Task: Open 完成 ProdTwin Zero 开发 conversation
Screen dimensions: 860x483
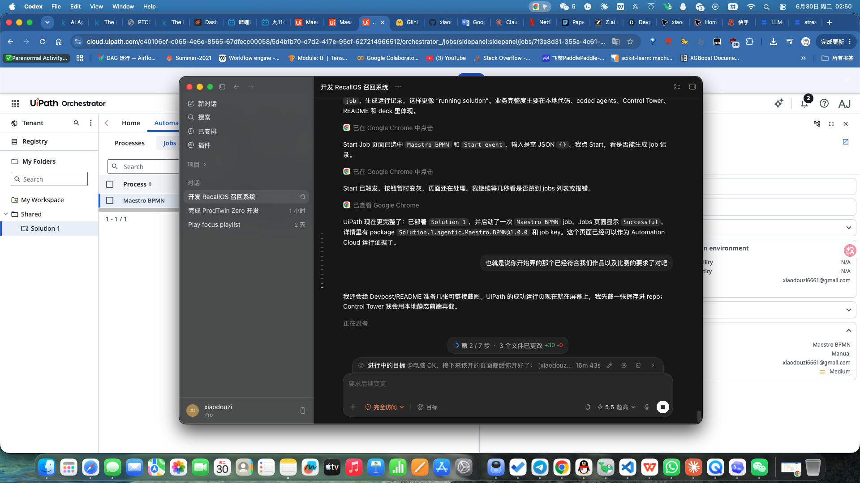Action: (x=246, y=211)
